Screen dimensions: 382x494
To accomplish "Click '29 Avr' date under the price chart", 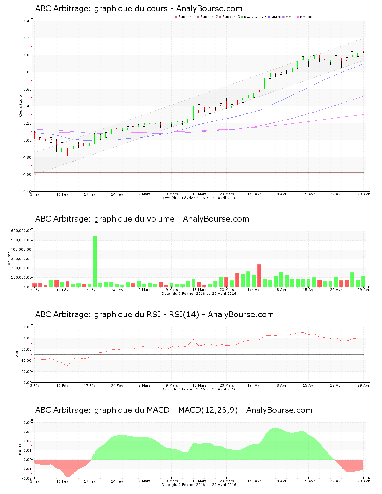I will pyautogui.click(x=364, y=194).
